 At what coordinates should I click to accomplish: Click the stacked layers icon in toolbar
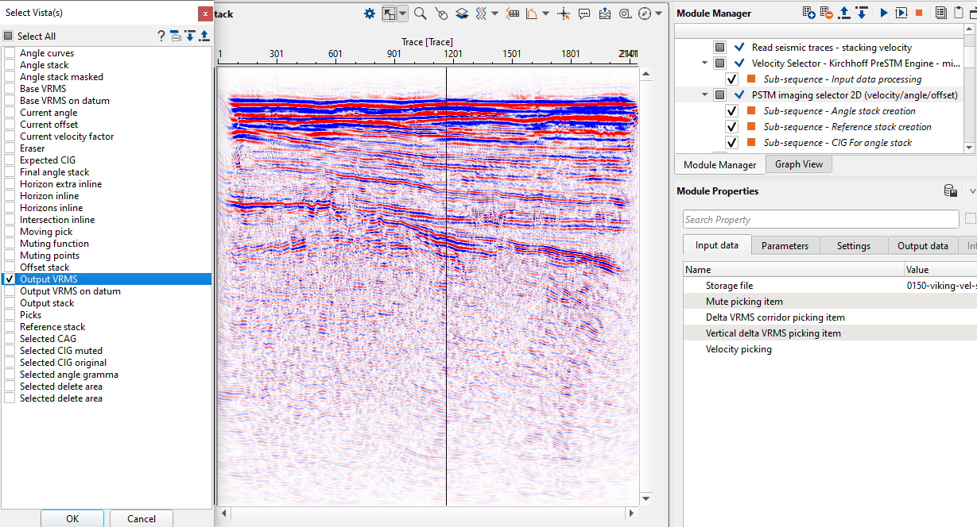pyautogui.click(x=461, y=13)
